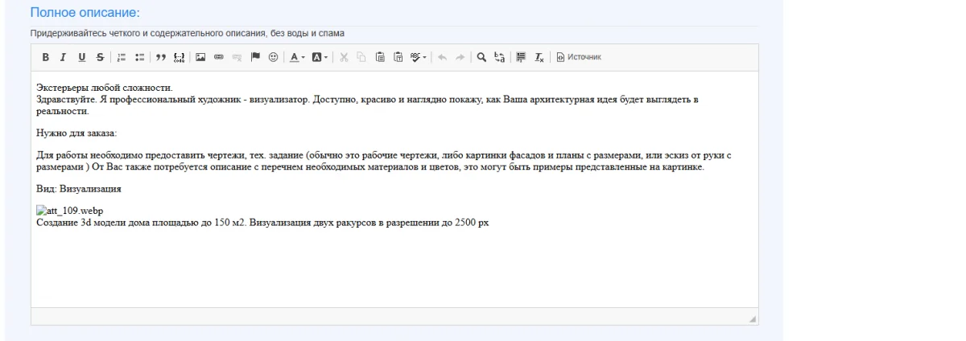
Task: Click the 'Полное описание:' heading
Action: point(85,14)
